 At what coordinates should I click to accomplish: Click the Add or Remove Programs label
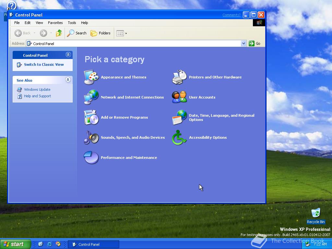pyautogui.click(x=124, y=117)
